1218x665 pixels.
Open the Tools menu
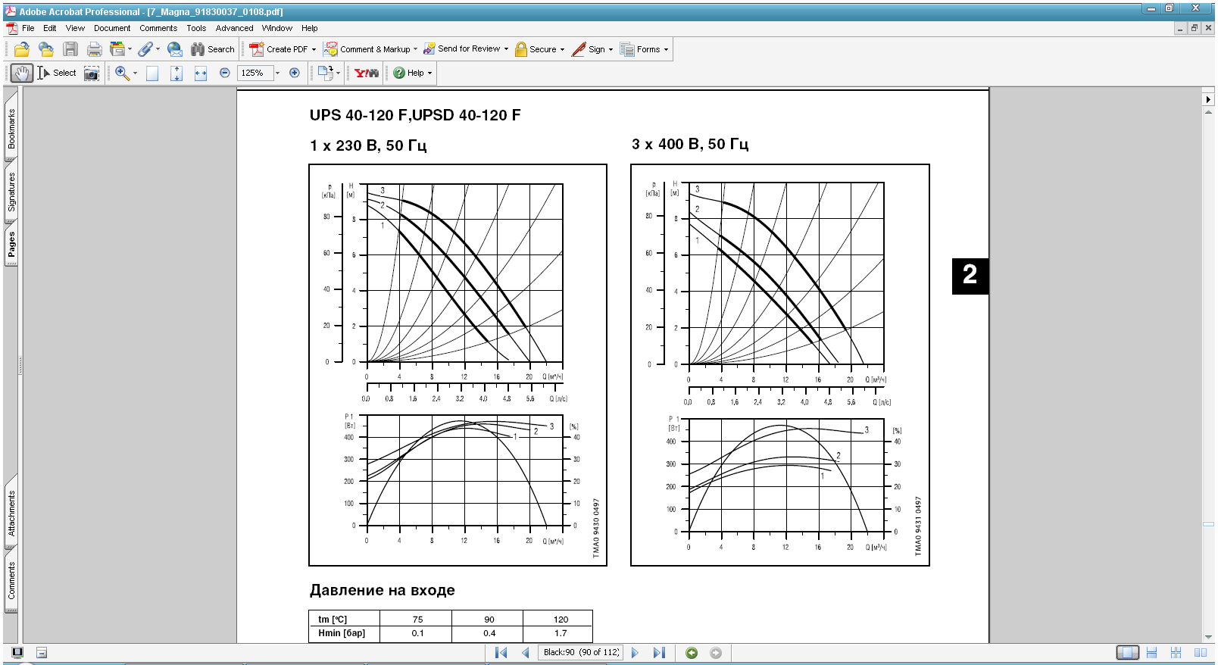(196, 28)
